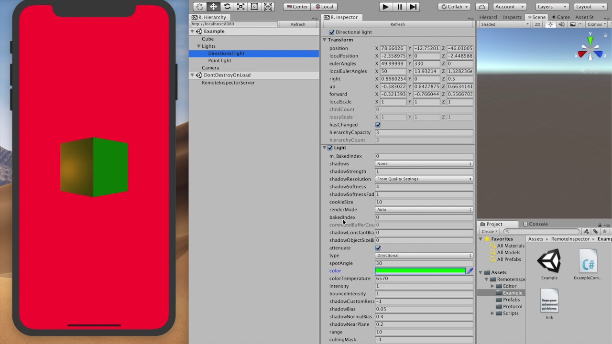Click the Step frame button
The image size is (612, 344).
pyautogui.click(x=414, y=7)
